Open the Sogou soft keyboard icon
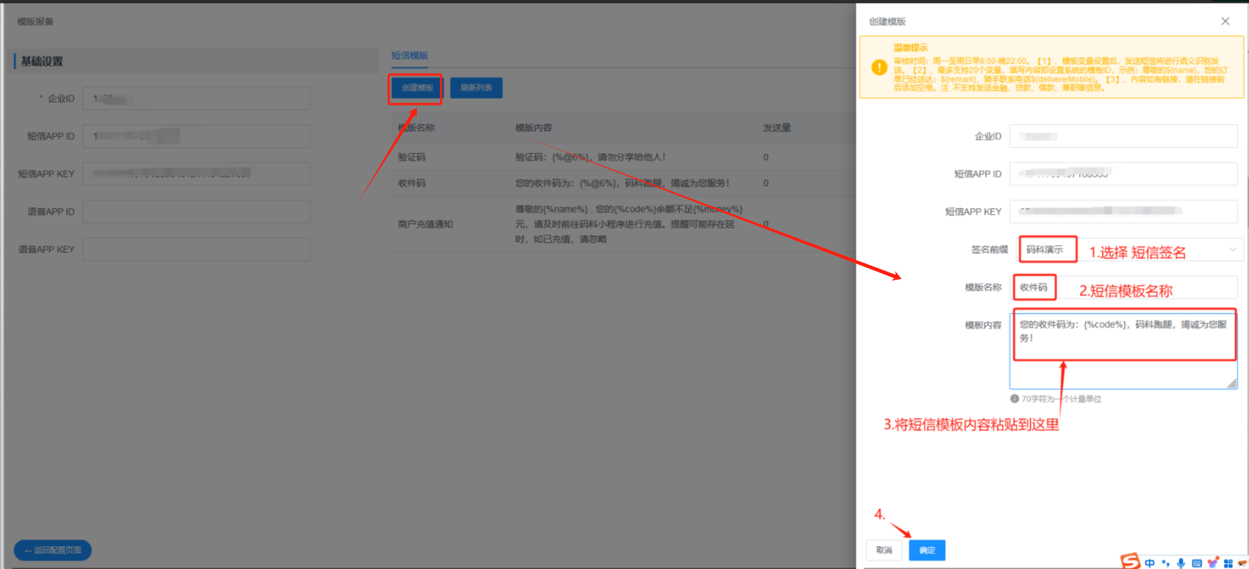 point(1197,563)
